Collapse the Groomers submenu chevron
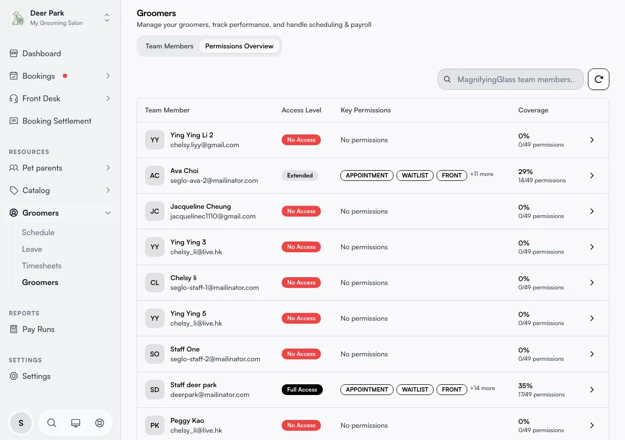 point(108,213)
